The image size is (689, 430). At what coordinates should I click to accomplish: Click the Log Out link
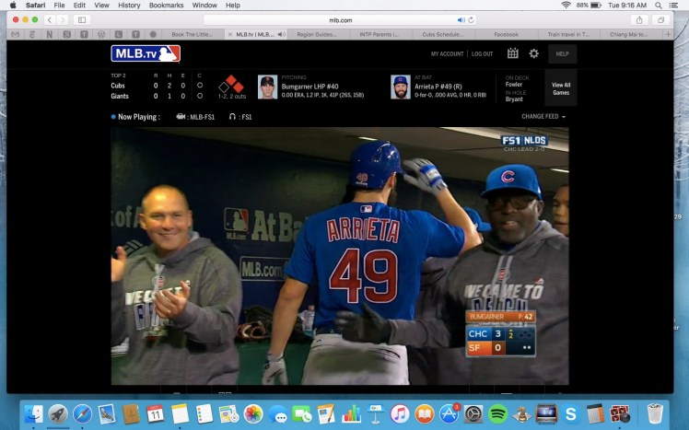pos(482,54)
